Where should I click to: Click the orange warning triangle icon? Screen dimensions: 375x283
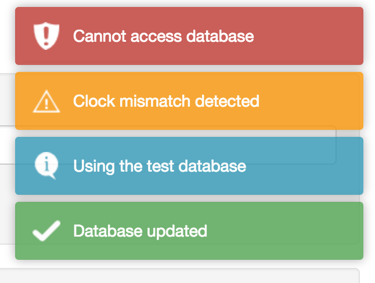point(46,101)
